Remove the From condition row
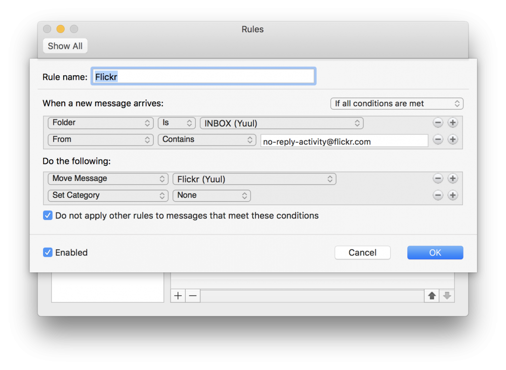The height and width of the screenshot is (370, 506). 438,140
